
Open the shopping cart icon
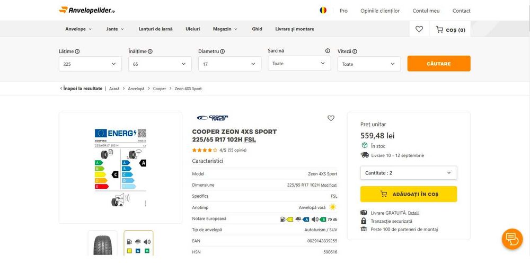439,30
